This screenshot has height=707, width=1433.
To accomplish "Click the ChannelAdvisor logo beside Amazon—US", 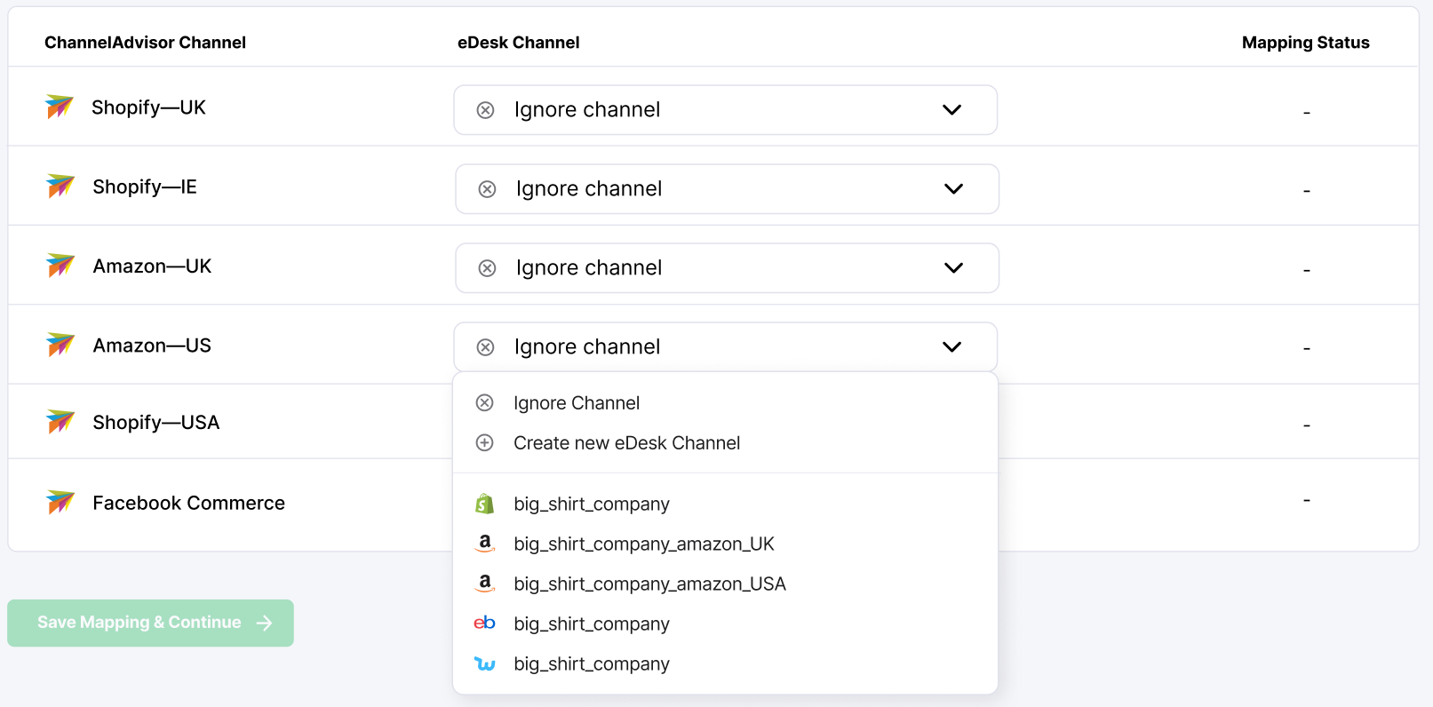I will tap(60, 344).
